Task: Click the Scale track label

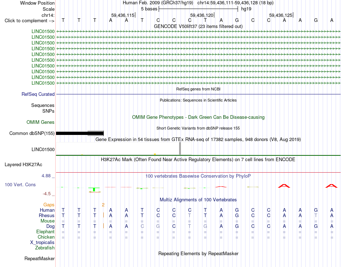Action: tap(49, 9)
